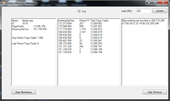Select the 07/08/2012 22:14:06 log entry
The height and width of the screenshot is (101, 170).
141,23
